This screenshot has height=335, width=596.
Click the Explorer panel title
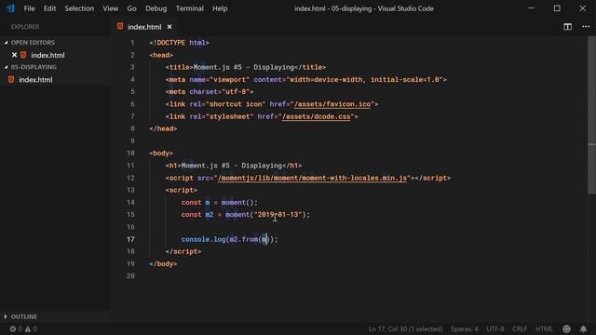point(25,27)
